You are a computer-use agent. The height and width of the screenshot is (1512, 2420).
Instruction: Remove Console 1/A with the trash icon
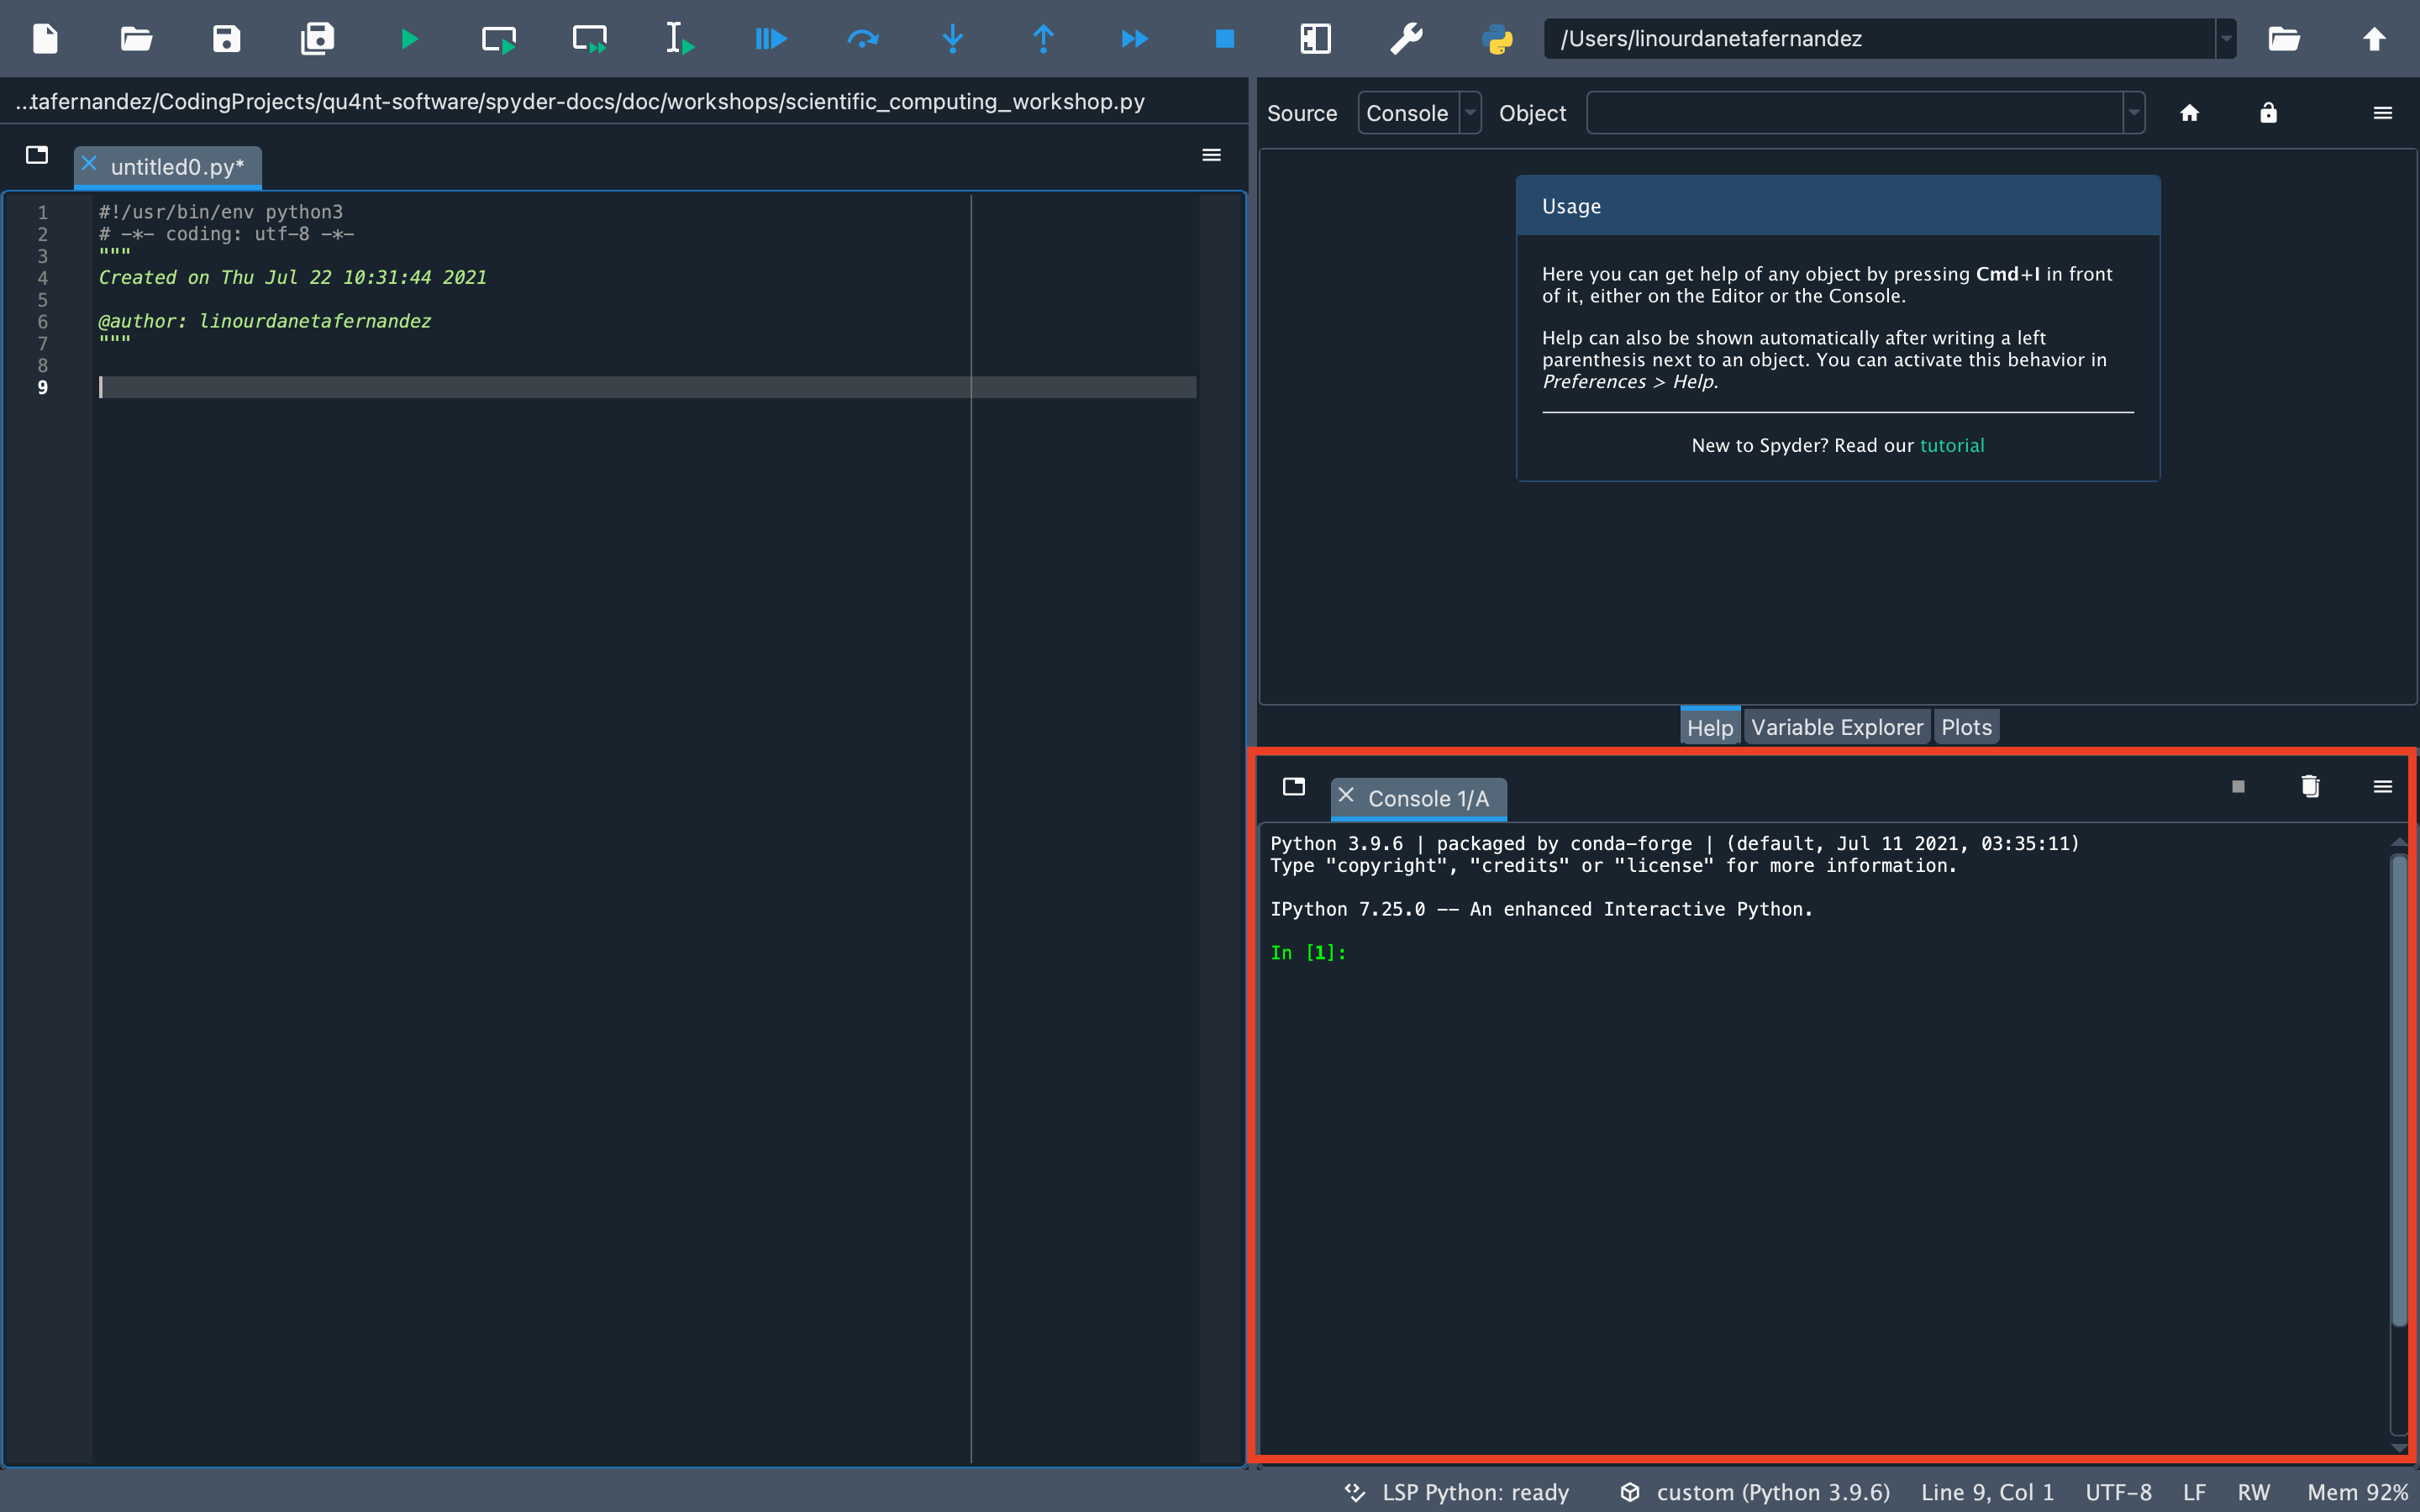pos(2309,786)
